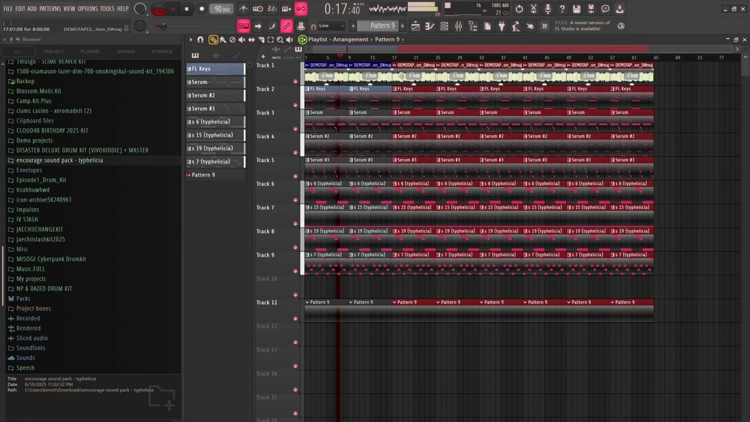This screenshot has height=422, width=750.
Task: Select the Paint brush tool in Playlist
Action: coord(223,39)
